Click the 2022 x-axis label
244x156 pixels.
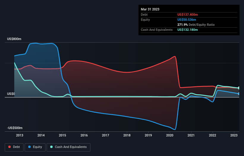[x=212, y=135]
